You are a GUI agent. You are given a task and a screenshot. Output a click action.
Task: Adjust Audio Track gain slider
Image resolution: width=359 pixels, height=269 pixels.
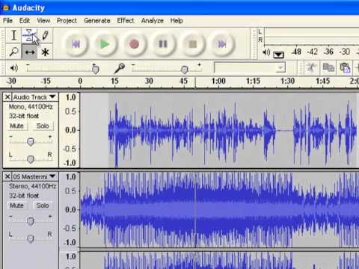click(31, 141)
